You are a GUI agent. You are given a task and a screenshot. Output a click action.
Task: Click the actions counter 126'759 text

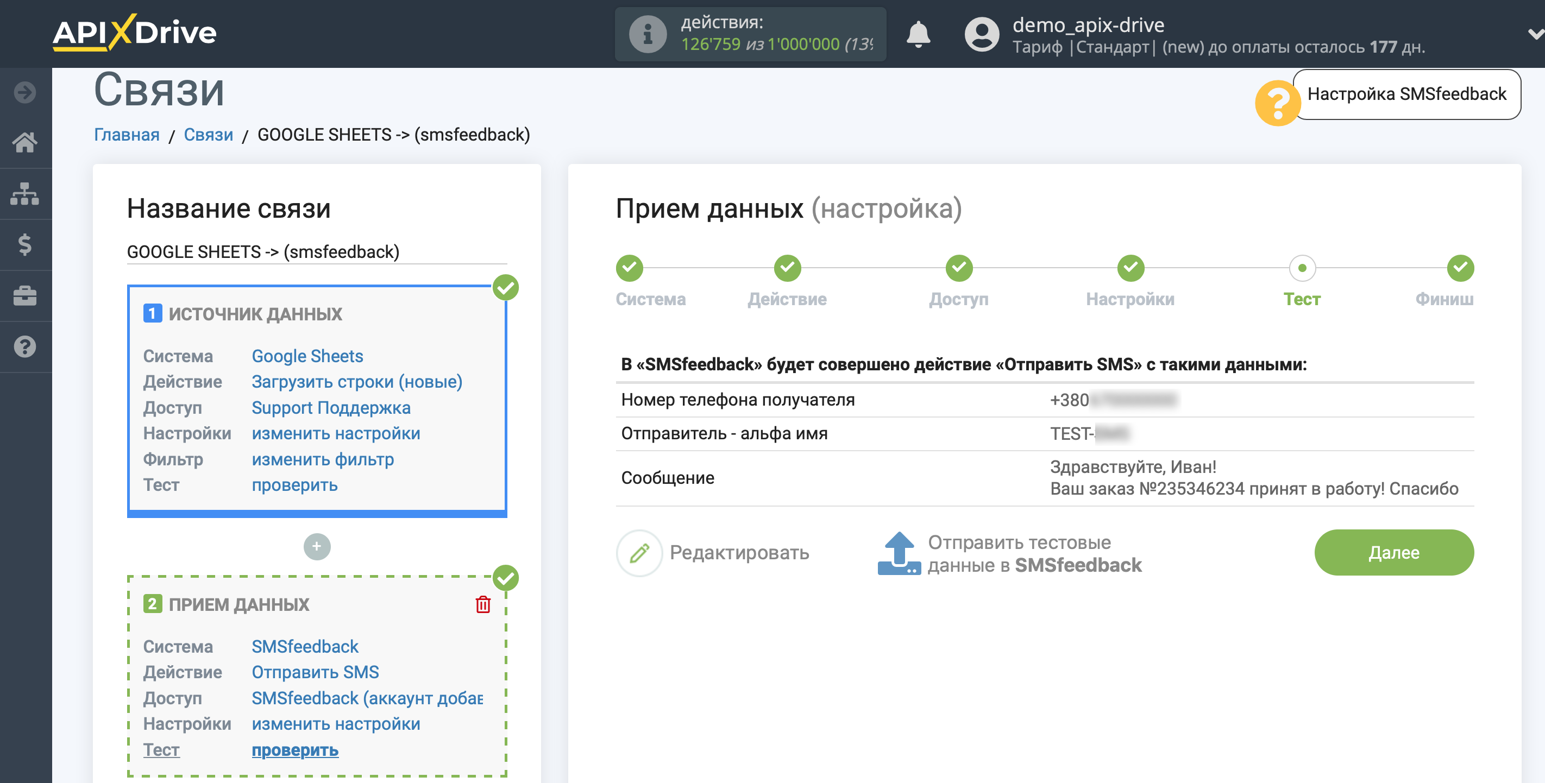[x=710, y=45]
